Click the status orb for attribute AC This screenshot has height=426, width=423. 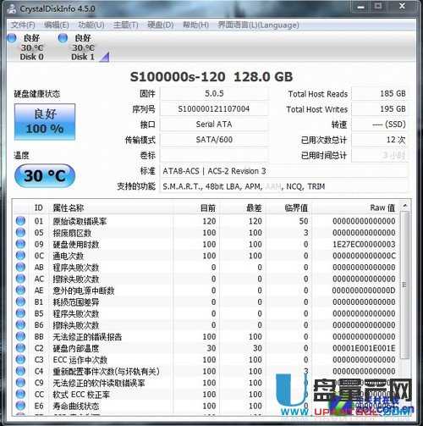[x=20, y=279]
